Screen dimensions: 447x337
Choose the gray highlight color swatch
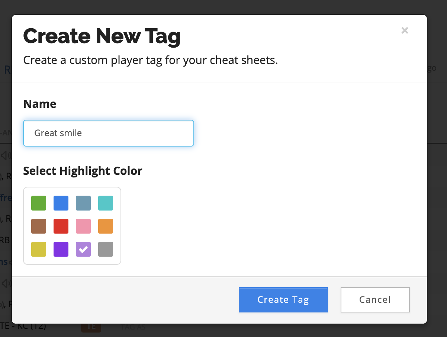click(106, 249)
